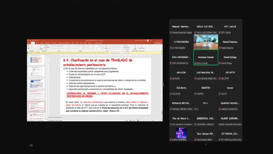Click the Nueva diapositiva icon
The width and height of the screenshot is (273, 154).
(x=41, y=47)
